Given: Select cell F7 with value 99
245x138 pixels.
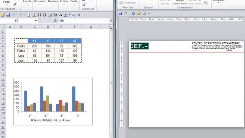Looking at the screenshot, I should [75, 61].
